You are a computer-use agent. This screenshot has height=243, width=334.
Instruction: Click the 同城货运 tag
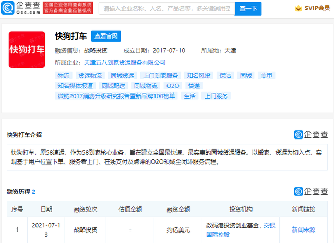(122, 76)
